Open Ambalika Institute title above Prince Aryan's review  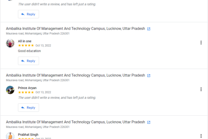click(x=75, y=75)
